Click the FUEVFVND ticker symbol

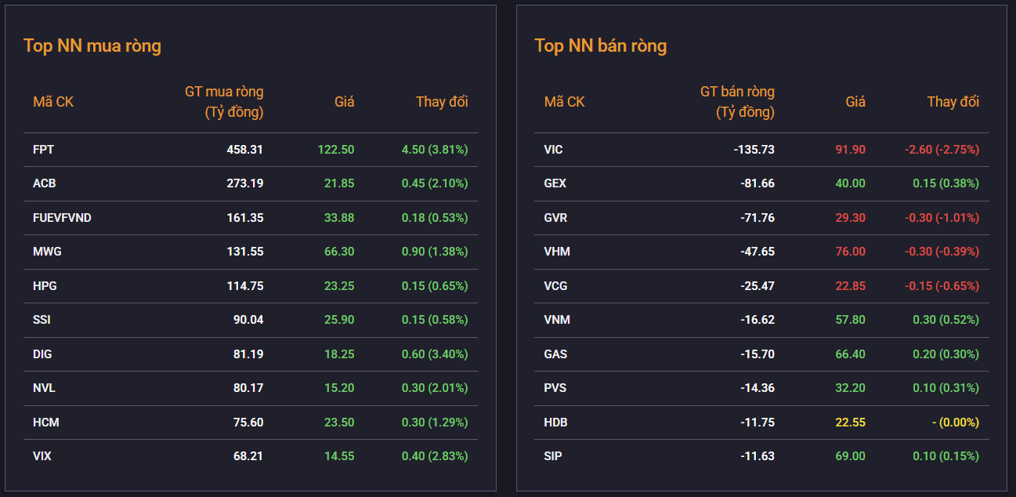(62, 217)
